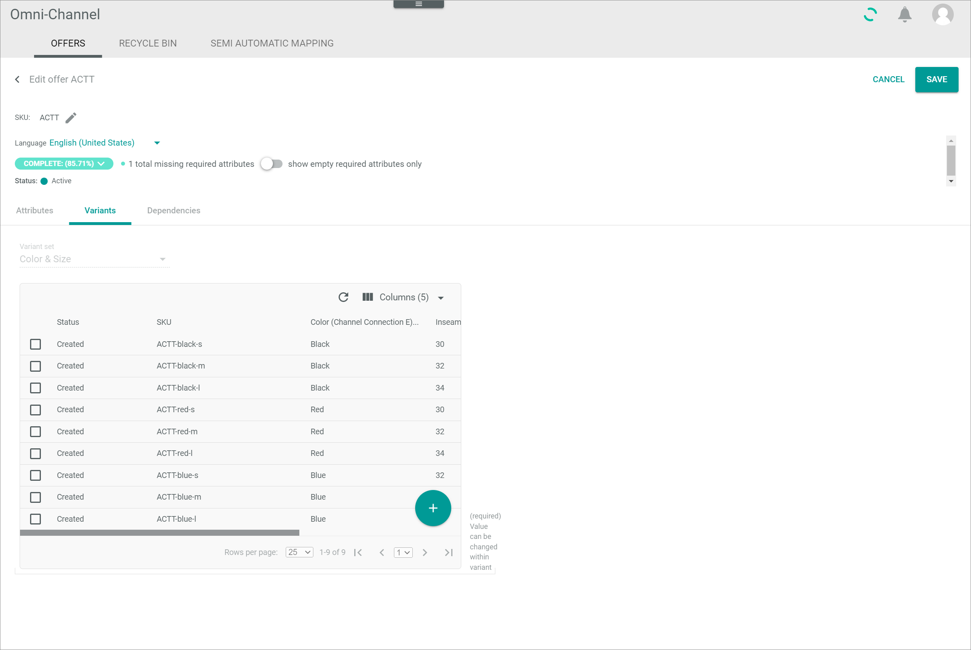Click the header panel vertical scrollbar thumb
This screenshot has width=971, height=650.
click(951, 160)
